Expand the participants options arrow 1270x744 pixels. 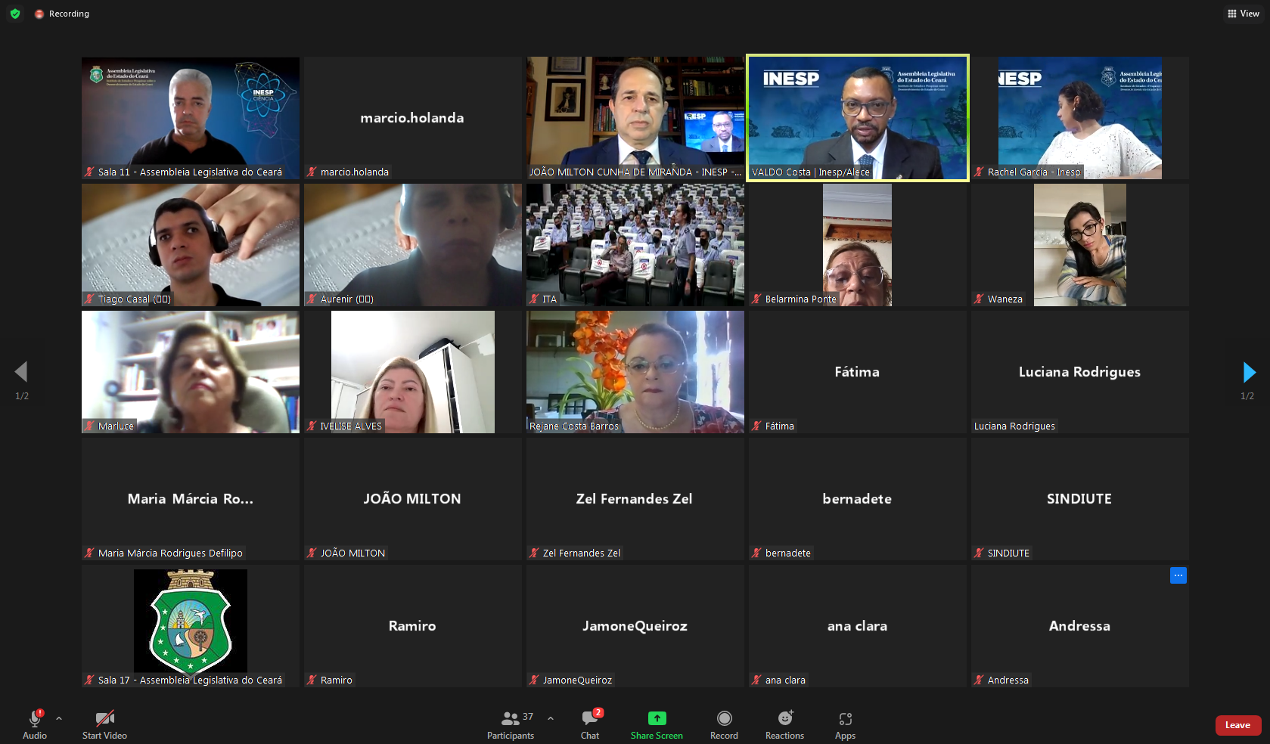[551, 718]
